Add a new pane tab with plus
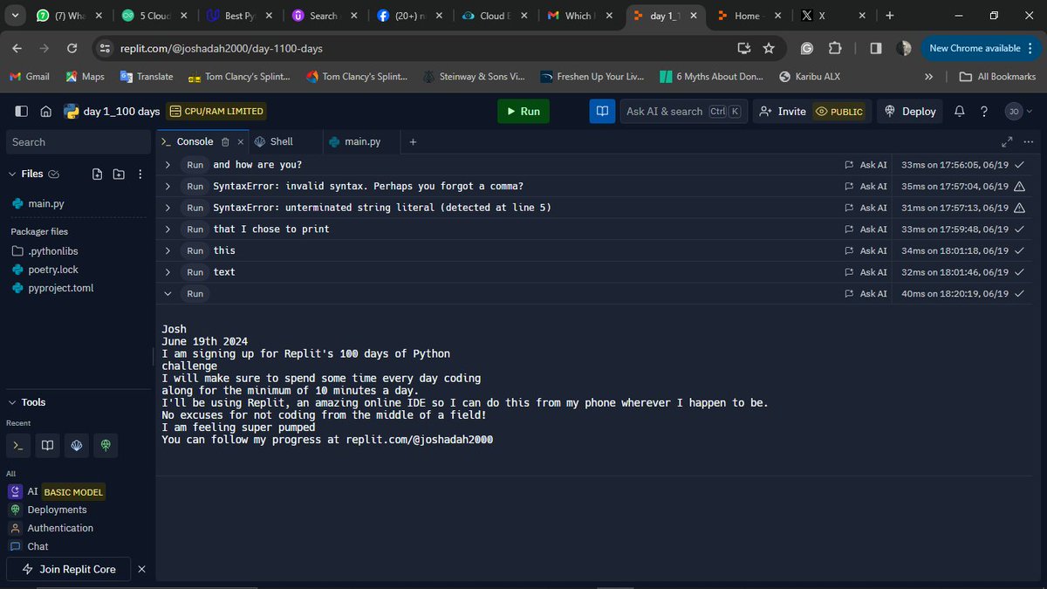This screenshot has height=589, width=1047. click(413, 141)
